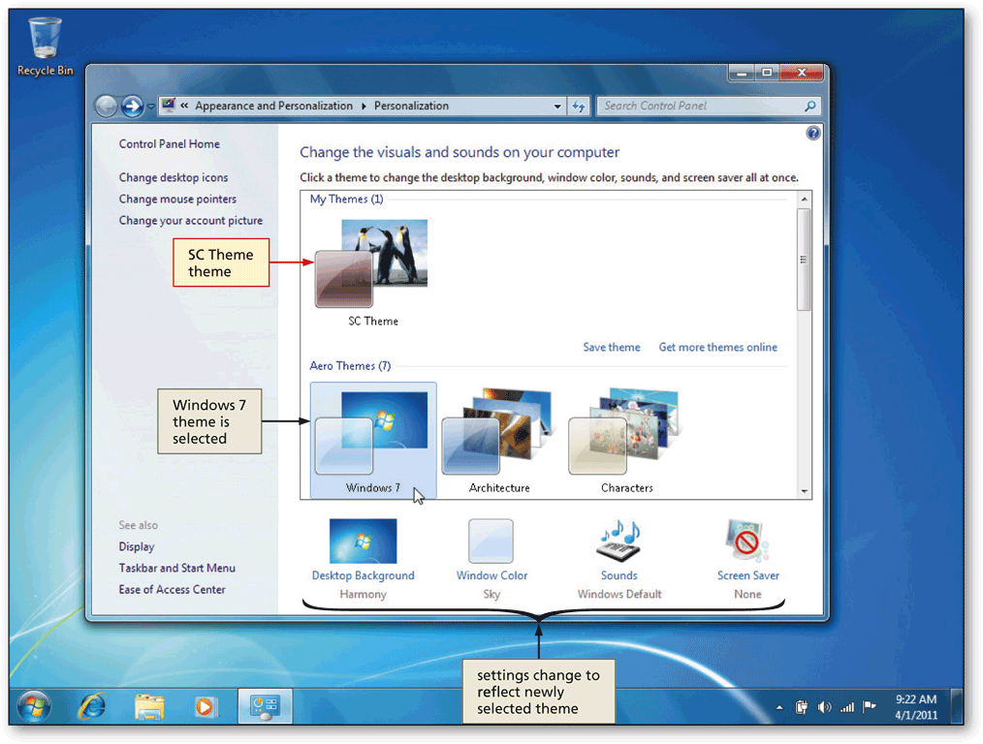The height and width of the screenshot is (744, 983).
Task: Go to Appearance and Personalization breadcrumb
Action: pyautogui.click(x=274, y=106)
